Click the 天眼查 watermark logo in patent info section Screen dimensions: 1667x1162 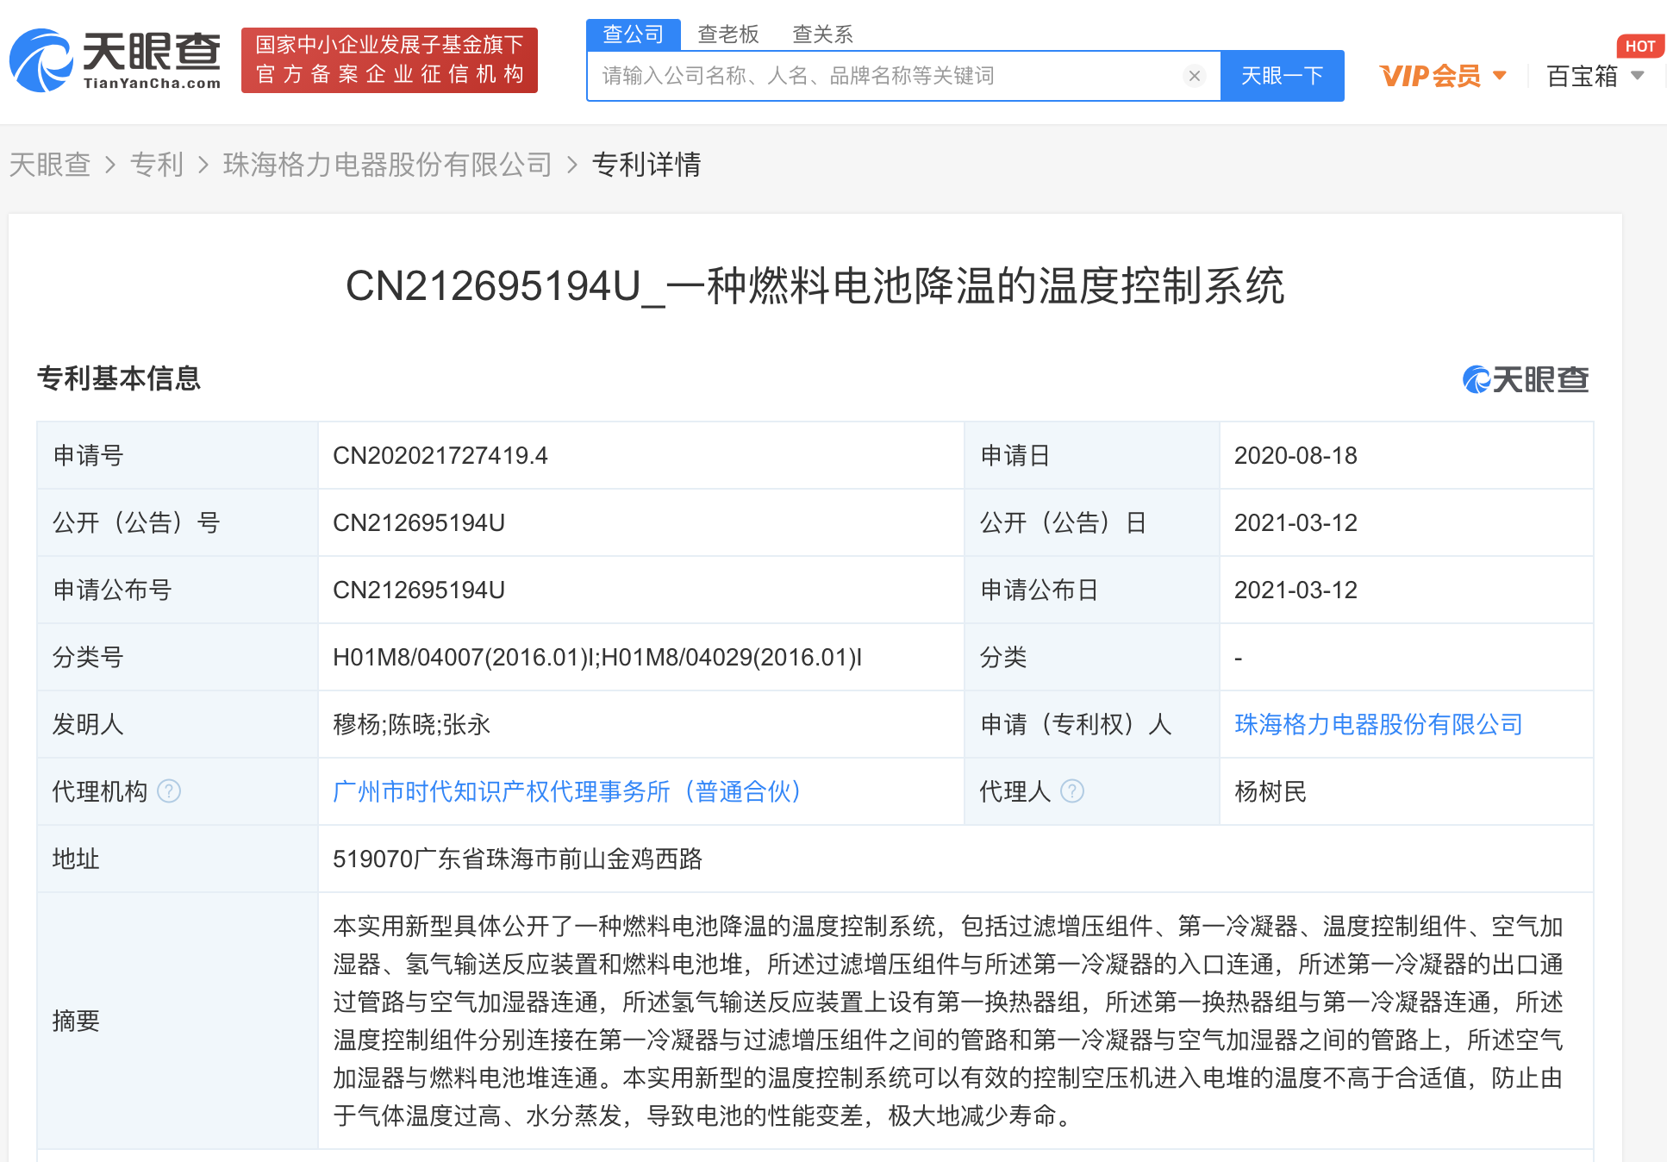click(1524, 379)
